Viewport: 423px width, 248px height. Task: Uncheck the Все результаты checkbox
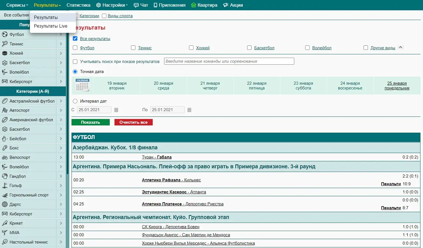coord(75,38)
